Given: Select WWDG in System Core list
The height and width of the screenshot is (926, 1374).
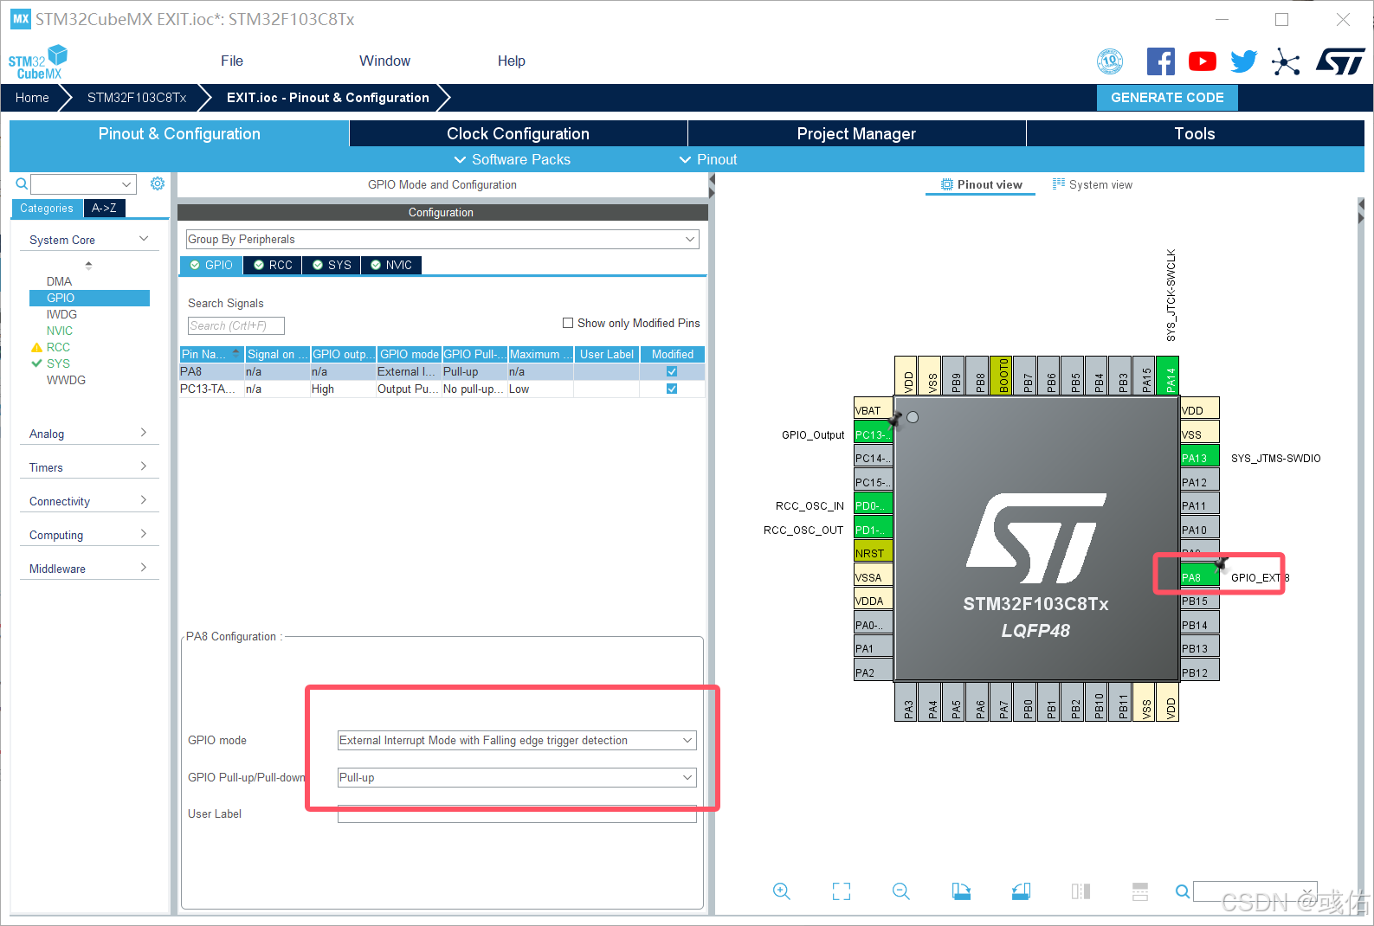Looking at the screenshot, I should coord(66,380).
